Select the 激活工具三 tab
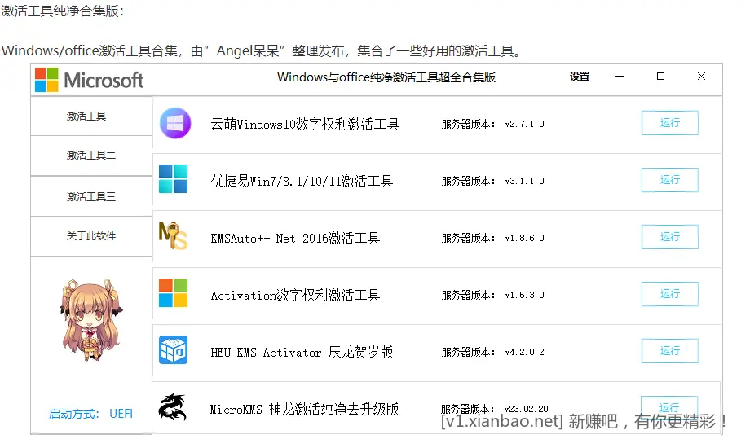This screenshot has width=741, height=439. 91,196
